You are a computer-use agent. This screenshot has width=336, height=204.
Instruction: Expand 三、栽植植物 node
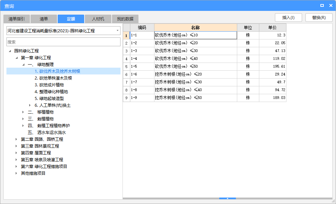[x=23, y=119]
